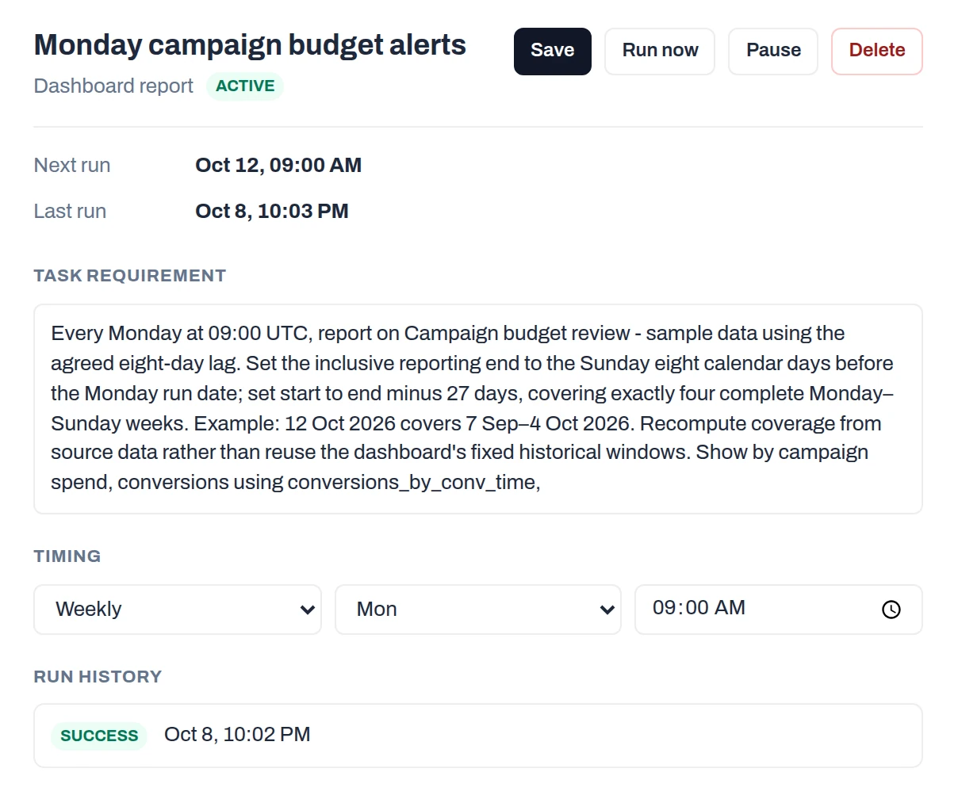Click the RUN HISTORY heading
958x799 pixels.
98,677
